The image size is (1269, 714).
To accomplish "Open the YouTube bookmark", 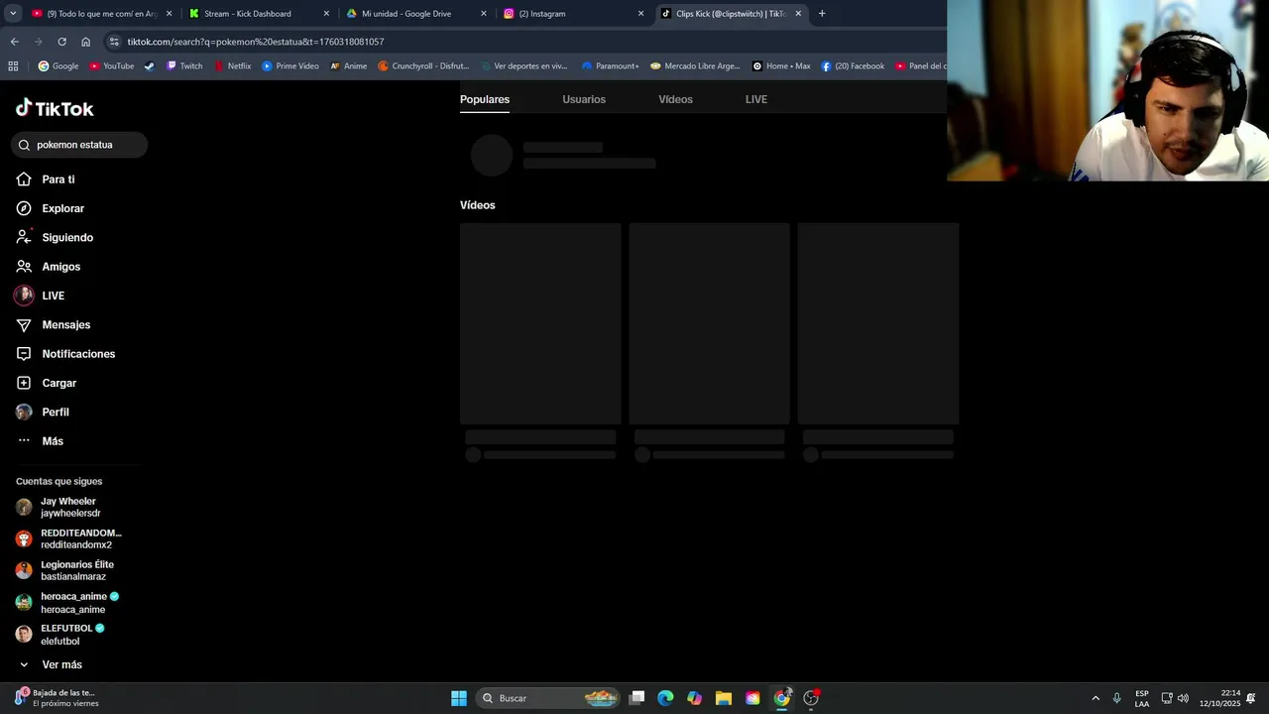I will coord(112,66).
